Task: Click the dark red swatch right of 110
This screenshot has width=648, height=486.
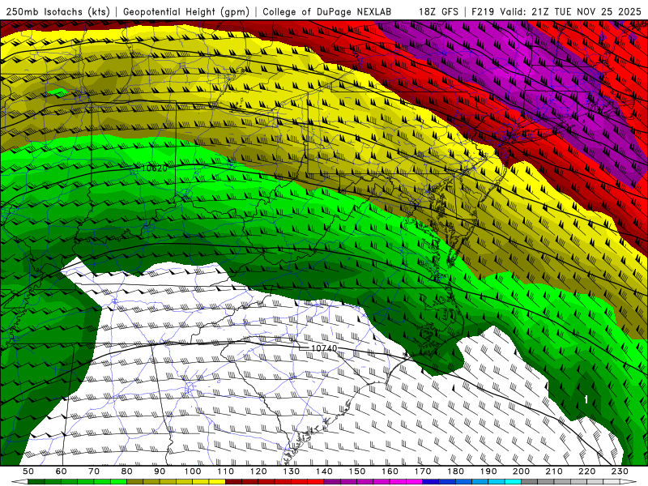Action: [233, 482]
